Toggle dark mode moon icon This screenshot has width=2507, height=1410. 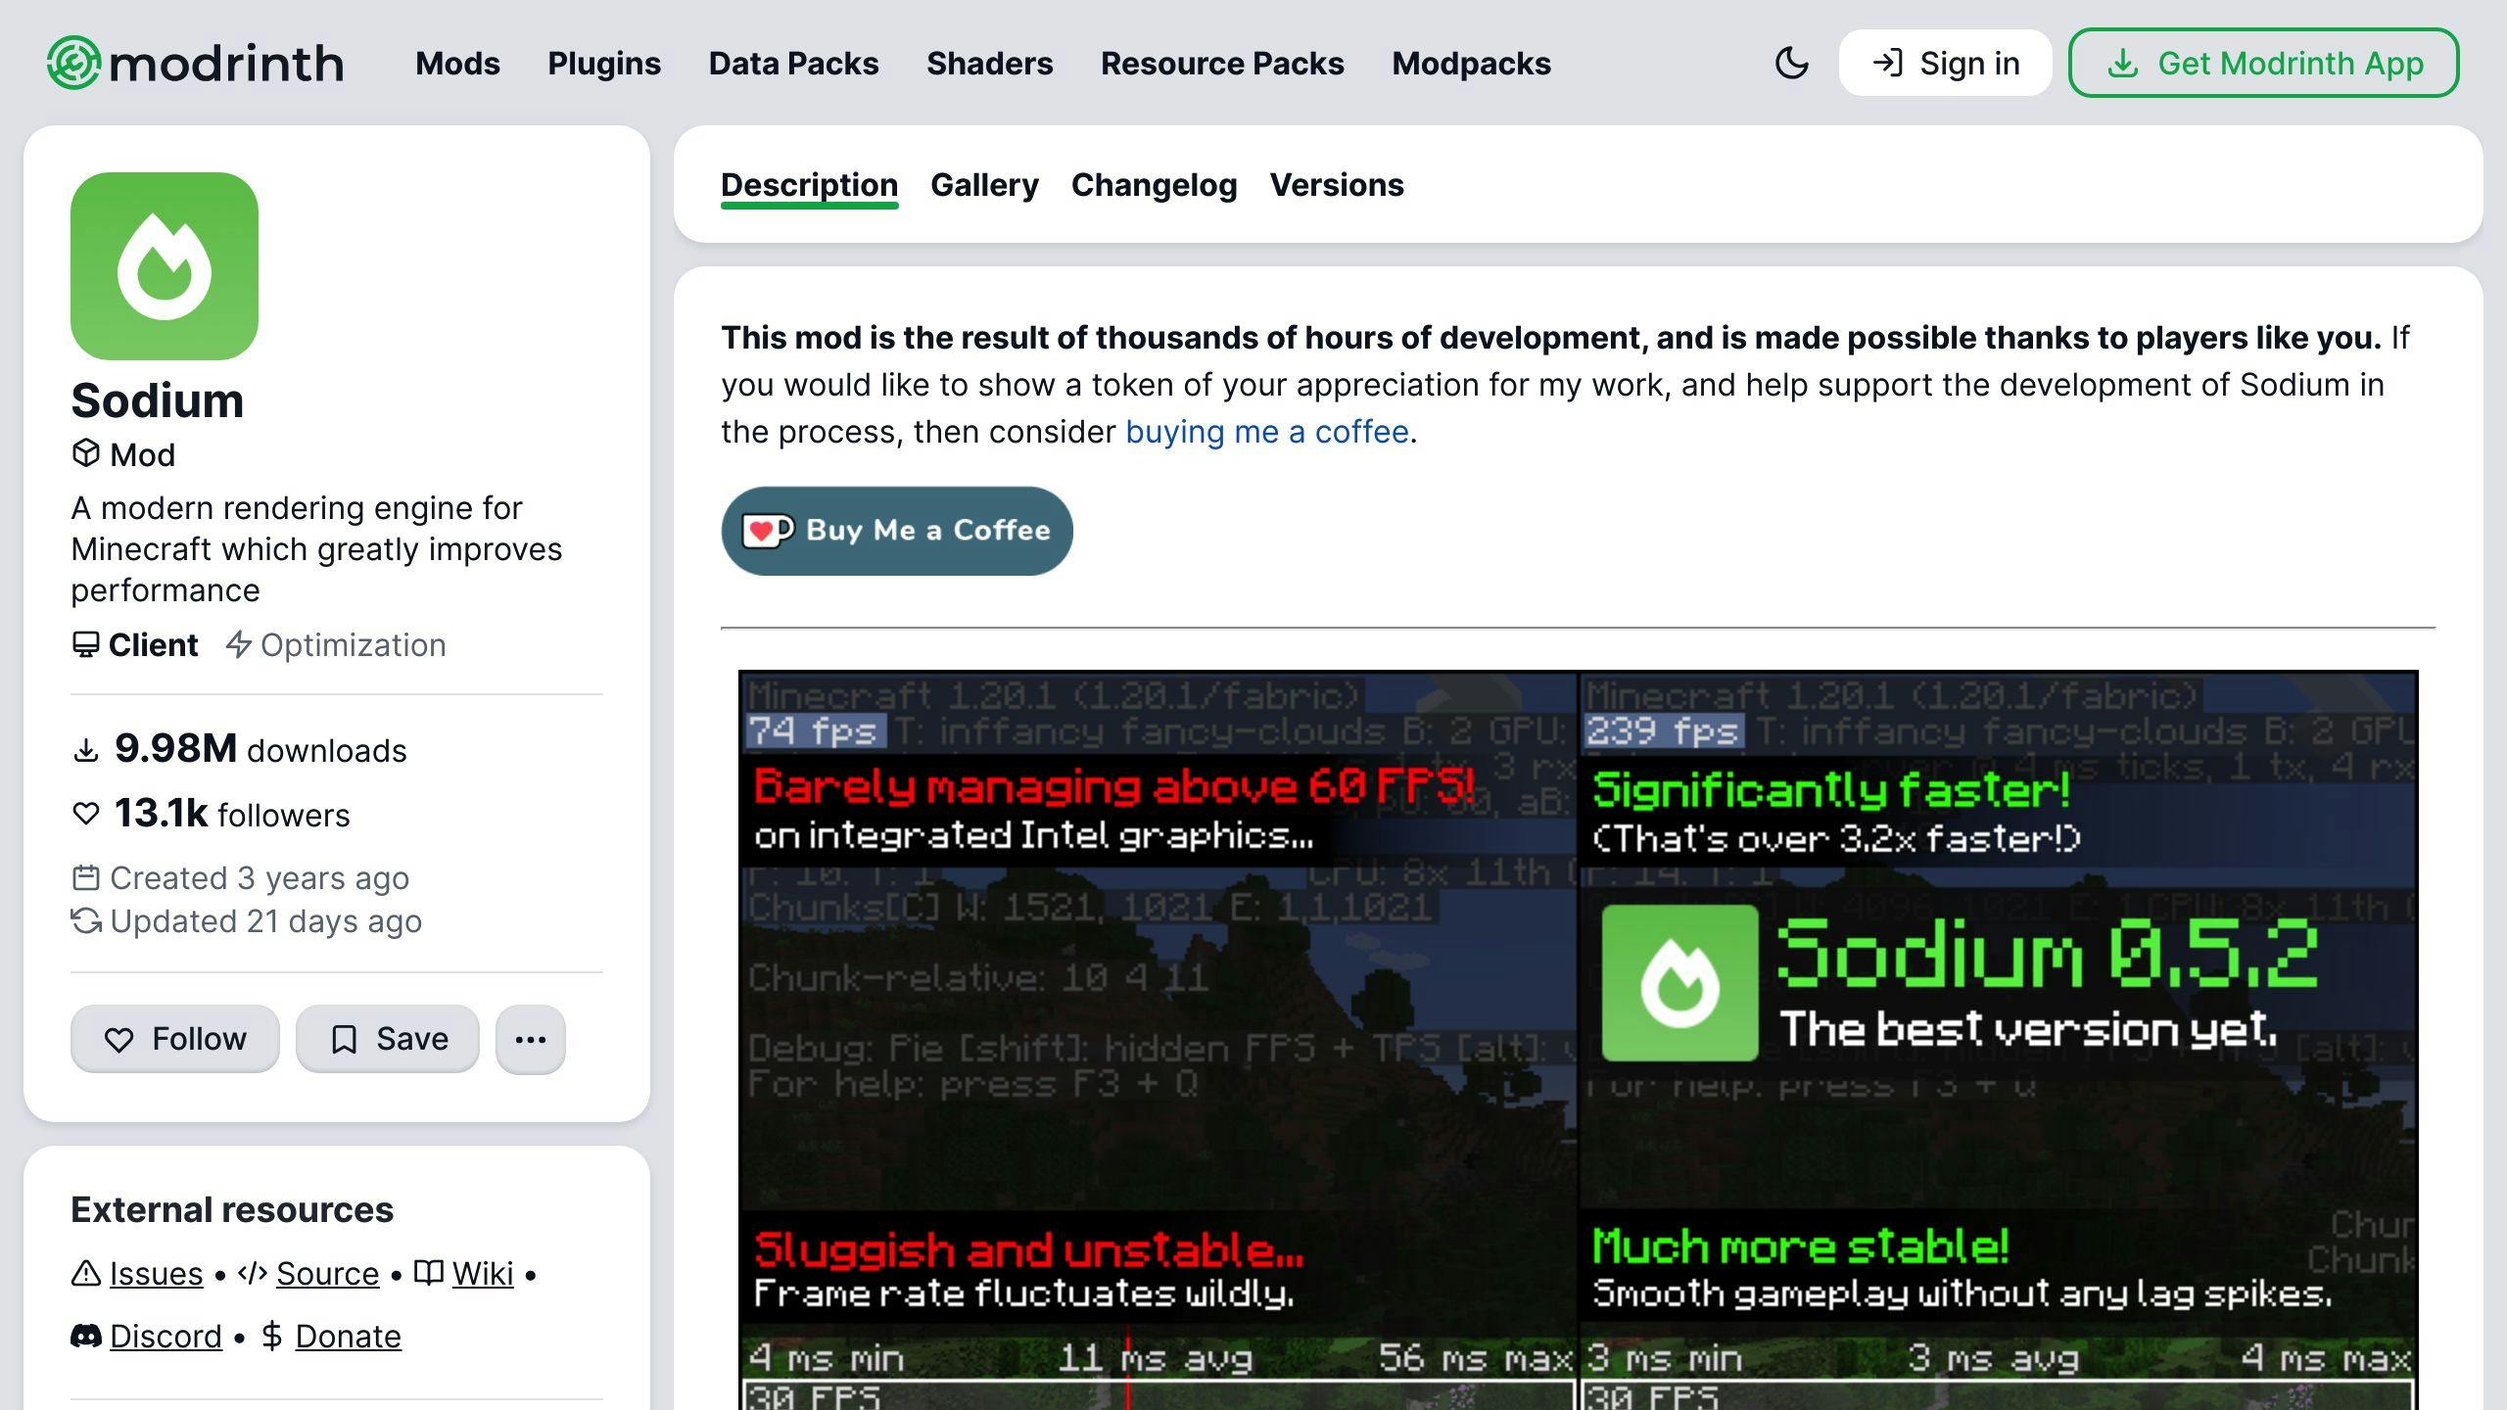point(1792,64)
